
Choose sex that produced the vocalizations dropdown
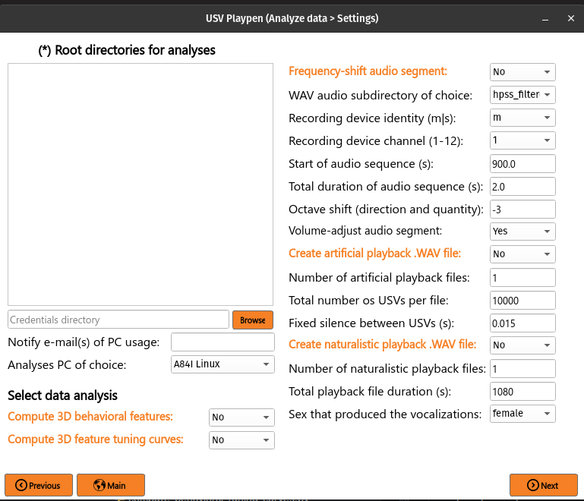coord(522,414)
